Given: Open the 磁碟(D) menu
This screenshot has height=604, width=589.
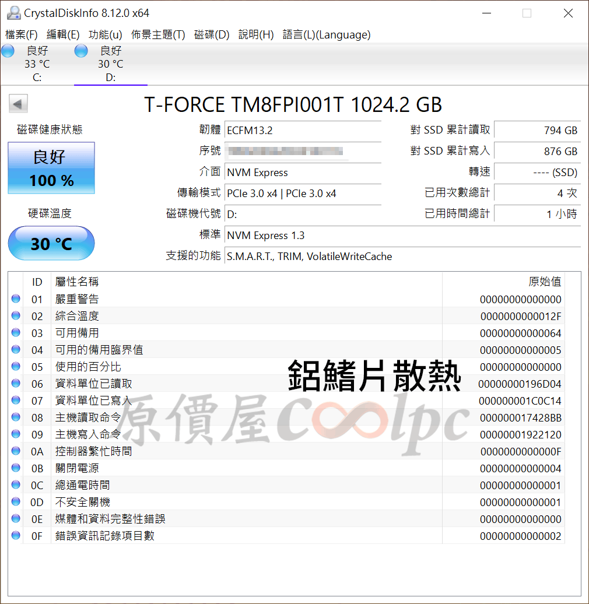Looking at the screenshot, I should [x=212, y=34].
